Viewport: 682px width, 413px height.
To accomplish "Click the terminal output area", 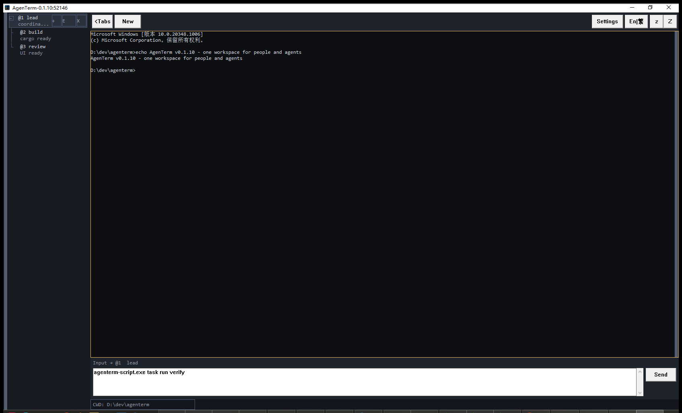I will click(382, 194).
